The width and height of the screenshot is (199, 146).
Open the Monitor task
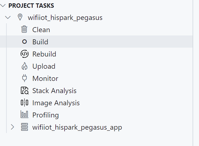tap(45, 79)
